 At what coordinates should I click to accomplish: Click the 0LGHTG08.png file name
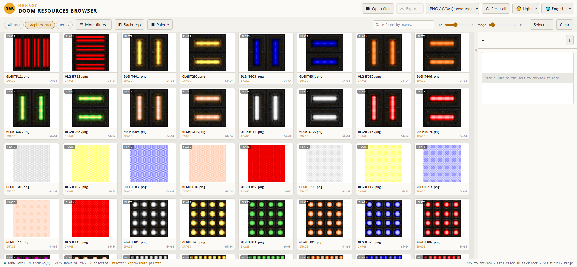tap(76, 132)
